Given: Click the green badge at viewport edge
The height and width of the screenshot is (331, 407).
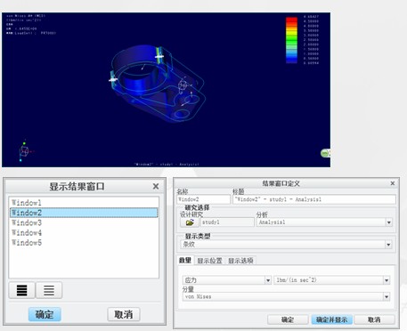Looking at the screenshot, I should click(325, 153).
